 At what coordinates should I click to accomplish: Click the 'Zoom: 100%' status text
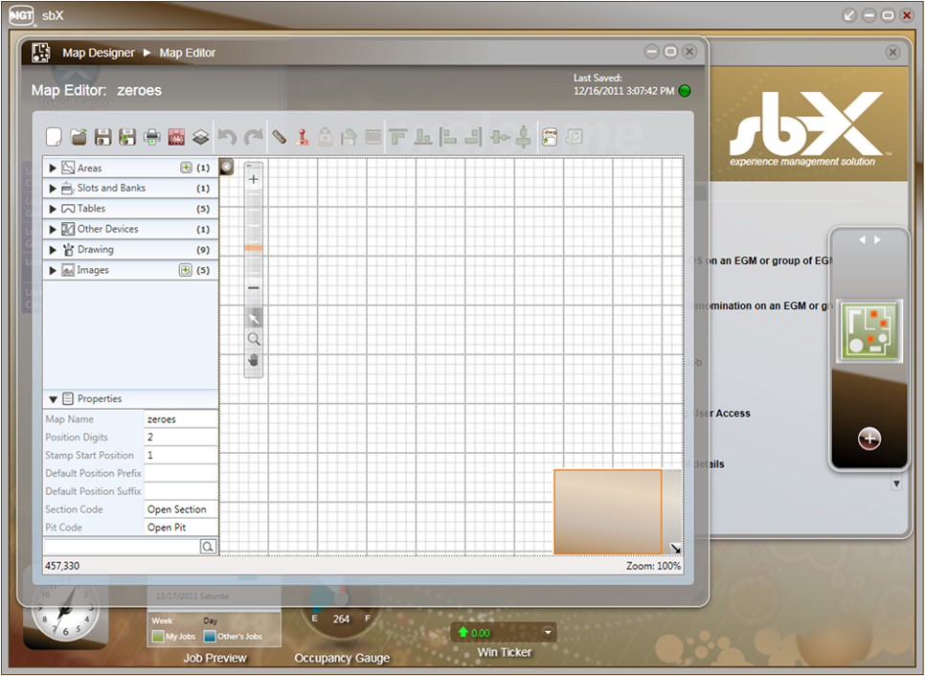tap(654, 566)
